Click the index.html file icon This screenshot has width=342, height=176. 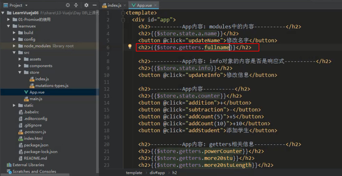[x=21, y=139]
